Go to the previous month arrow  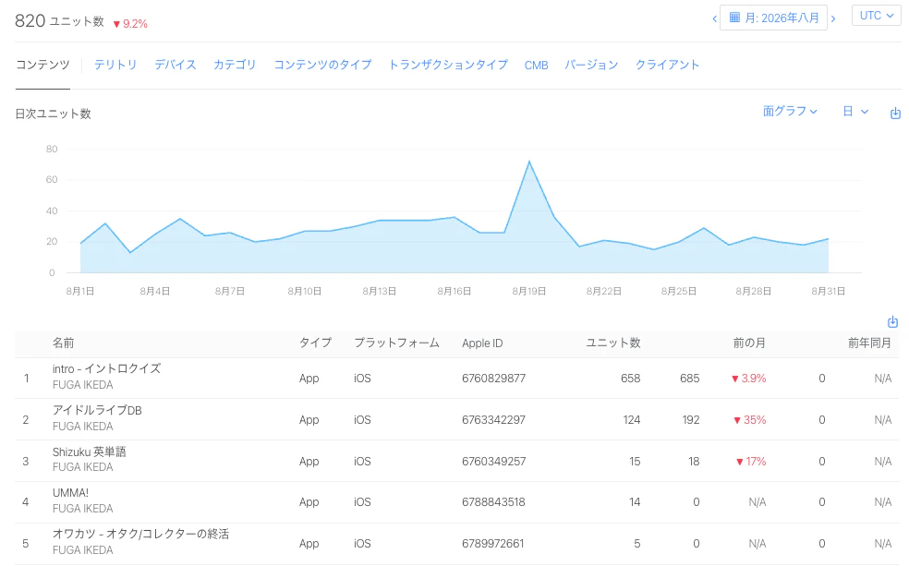click(x=714, y=19)
